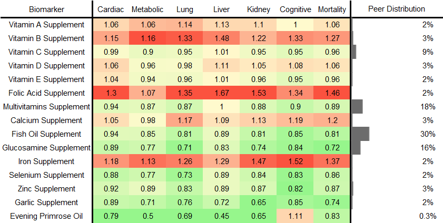Select the 1.48 Vitamin B Liver cell

click(221, 38)
